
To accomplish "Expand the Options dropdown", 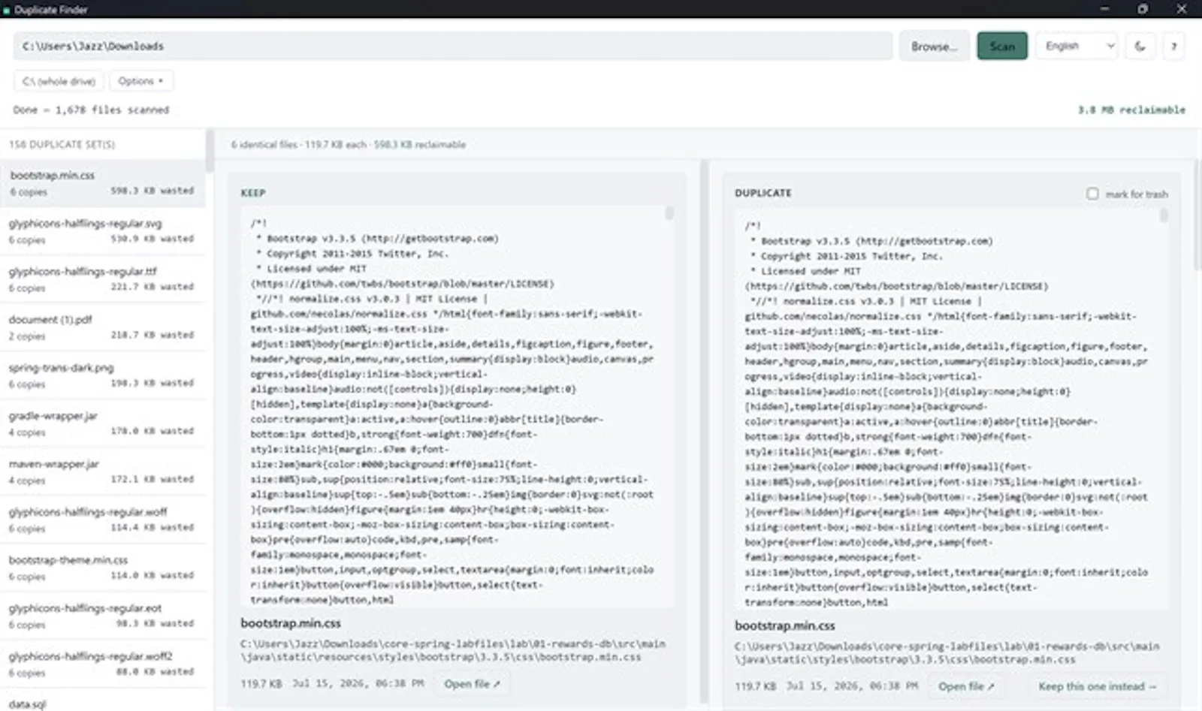I will click(140, 81).
